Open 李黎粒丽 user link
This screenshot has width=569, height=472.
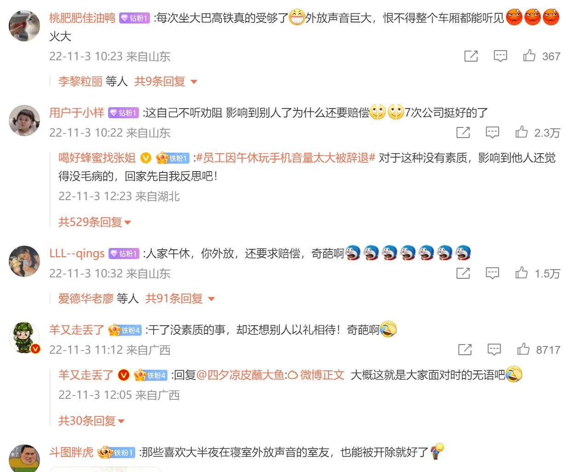tap(80, 81)
